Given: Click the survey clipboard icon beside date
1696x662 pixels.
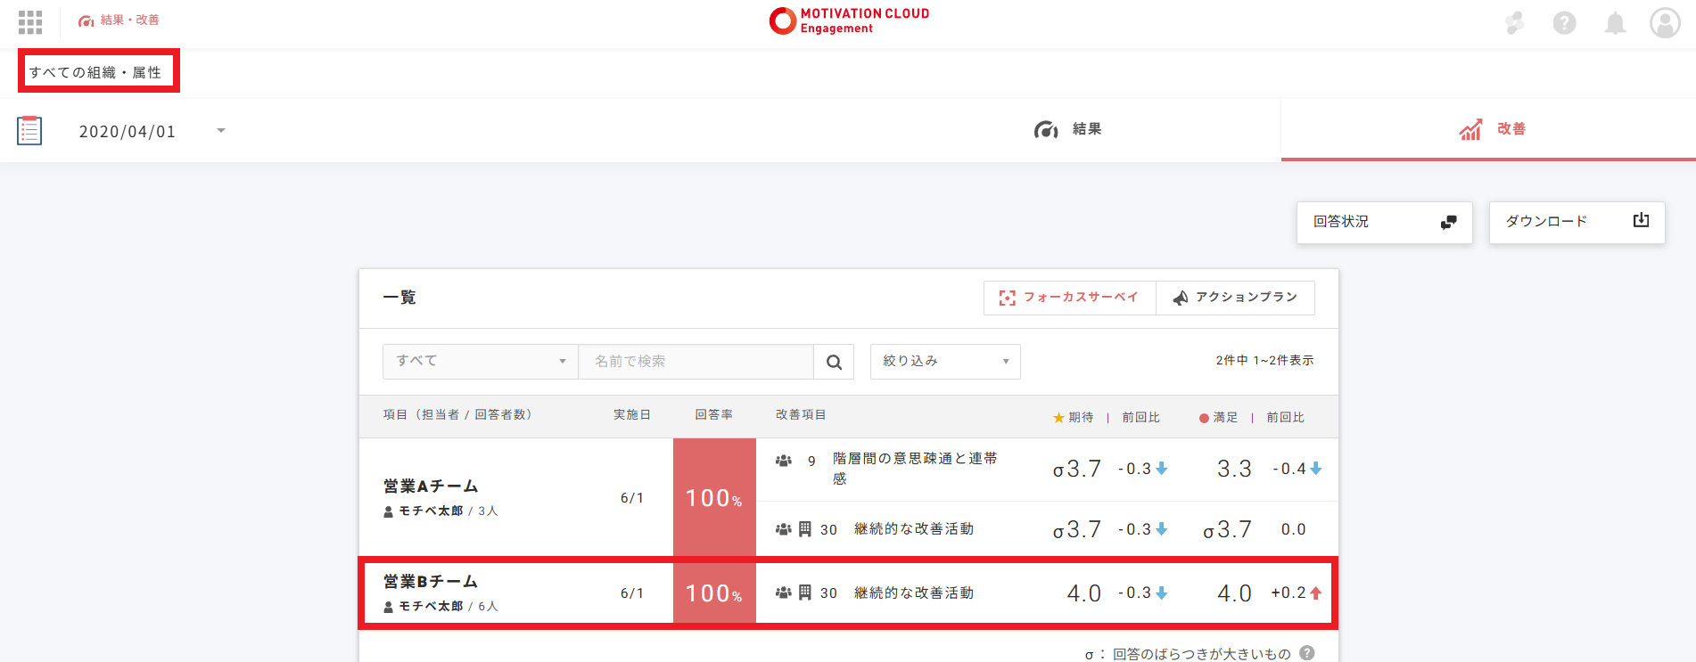Looking at the screenshot, I should click(29, 131).
